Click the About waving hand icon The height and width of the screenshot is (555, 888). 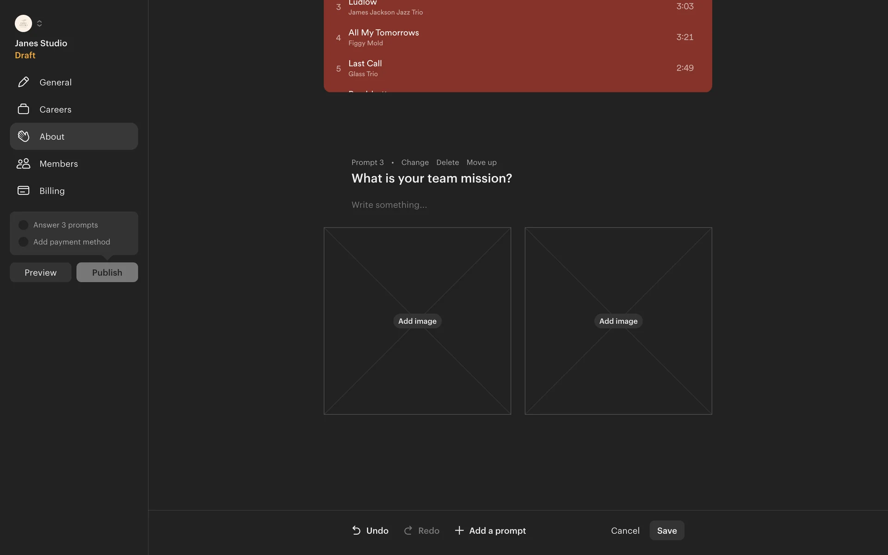pyautogui.click(x=23, y=136)
